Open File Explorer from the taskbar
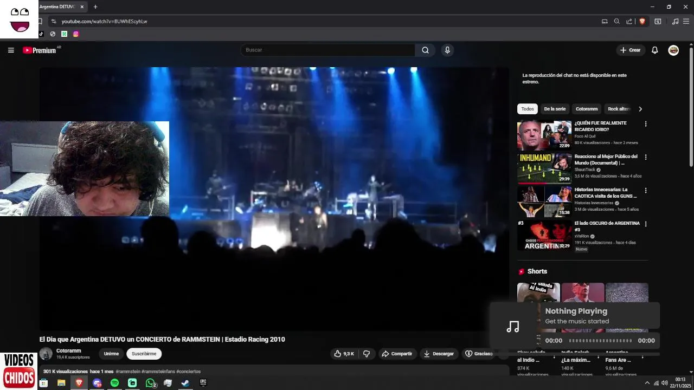The width and height of the screenshot is (694, 390). (x=61, y=382)
